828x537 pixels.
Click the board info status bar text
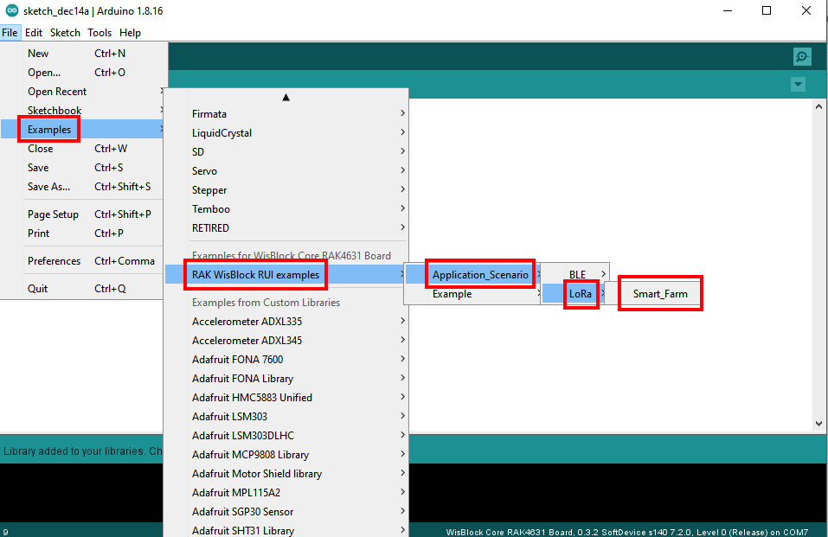coord(626,532)
